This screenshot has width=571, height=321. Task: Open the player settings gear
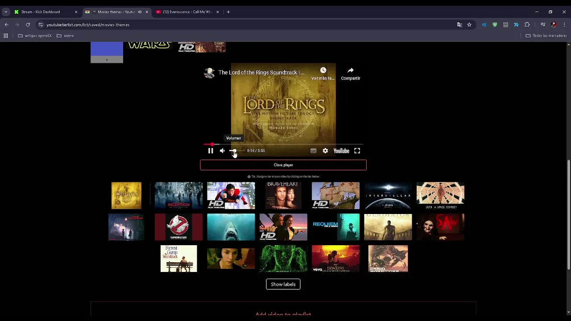coord(325,151)
